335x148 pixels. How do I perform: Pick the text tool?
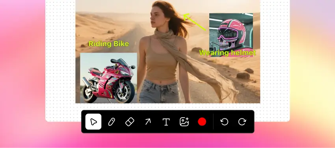click(x=166, y=122)
